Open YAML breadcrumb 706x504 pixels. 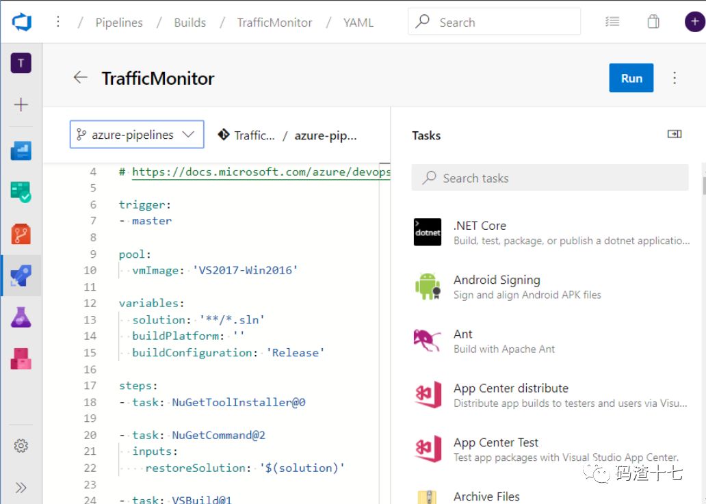tap(358, 22)
